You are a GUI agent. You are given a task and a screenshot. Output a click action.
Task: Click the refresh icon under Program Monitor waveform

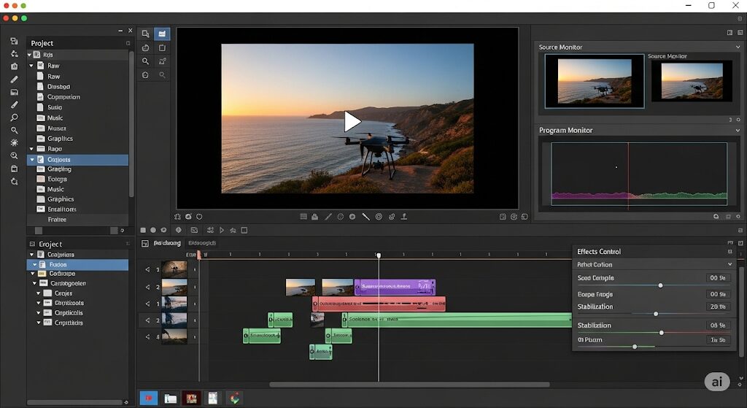coord(716,216)
